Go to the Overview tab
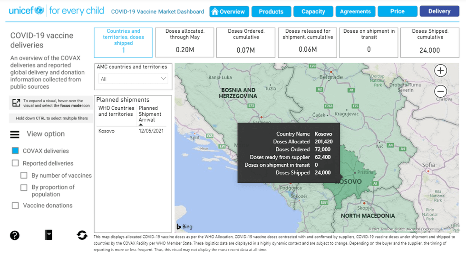Image resolution: width=466 pixels, height=255 pixels. coord(228,11)
